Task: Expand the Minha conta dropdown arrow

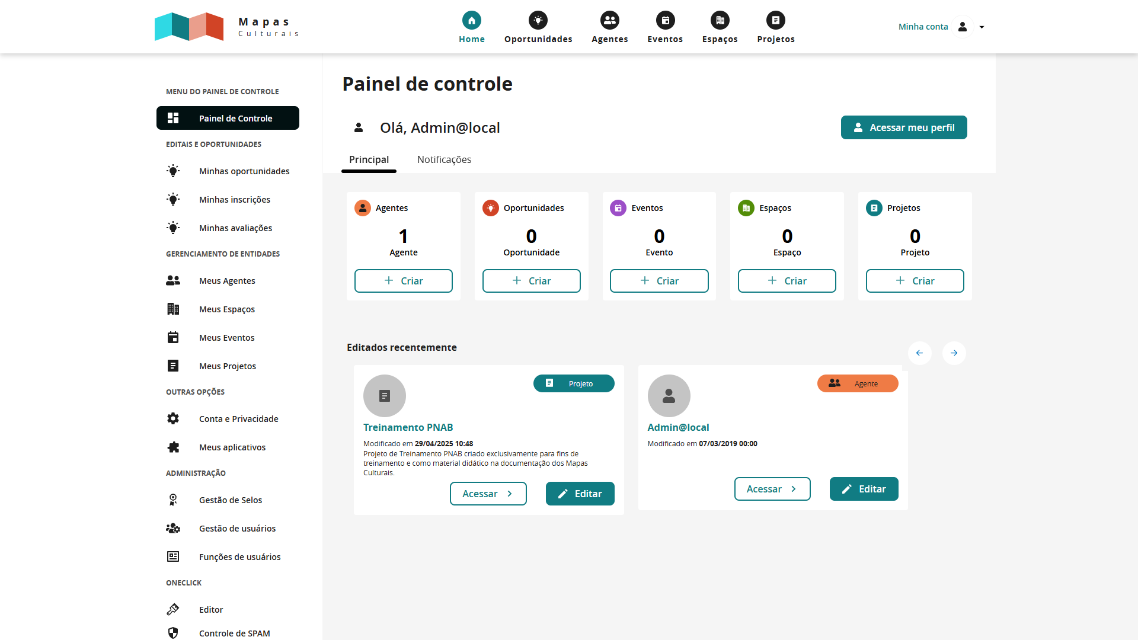Action: pos(982,27)
